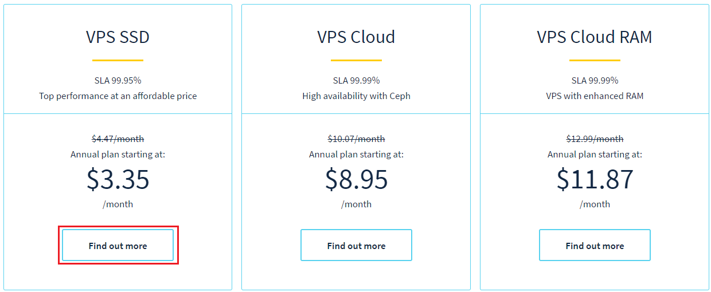Select the VPS Cloud plan heading
Screen dimensions: 711x292
[x=356, y=37]
